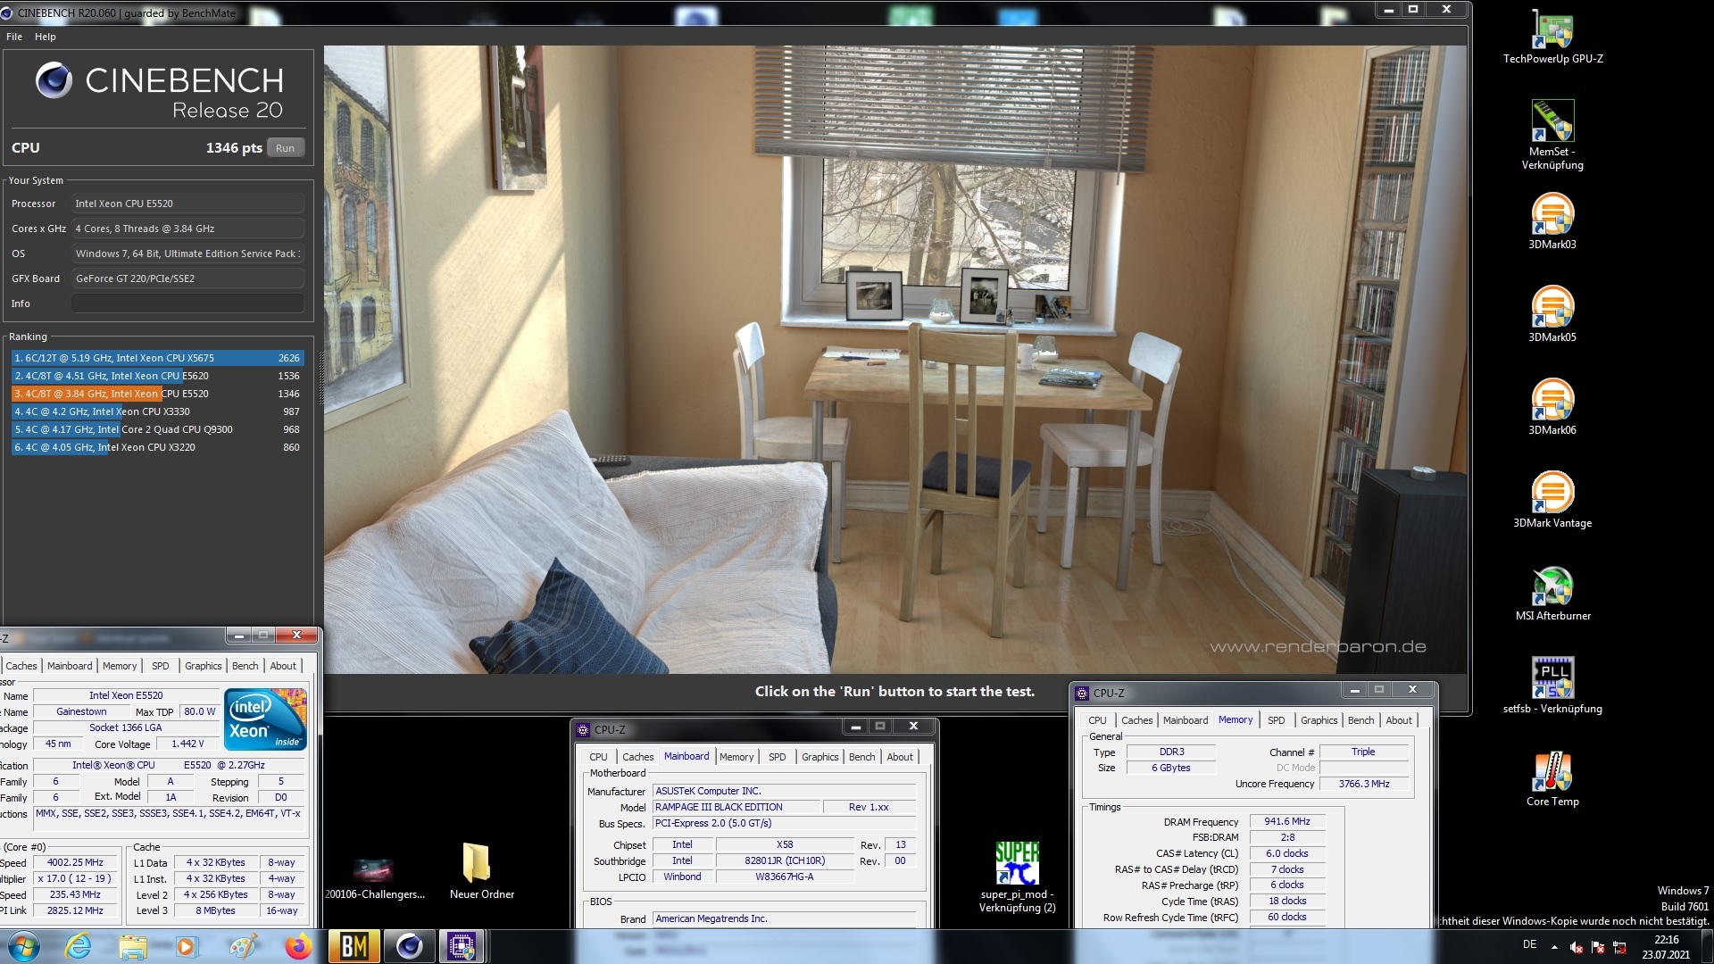Open About tab in middle CPU-Z window

tap(900, 757)
